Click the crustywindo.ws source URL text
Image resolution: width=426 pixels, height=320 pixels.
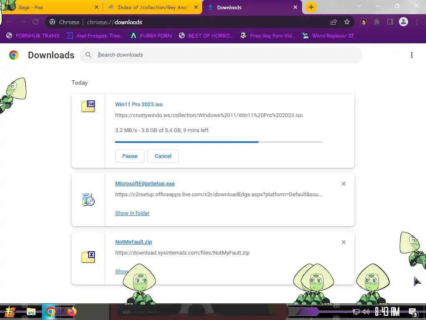[209, 115]
